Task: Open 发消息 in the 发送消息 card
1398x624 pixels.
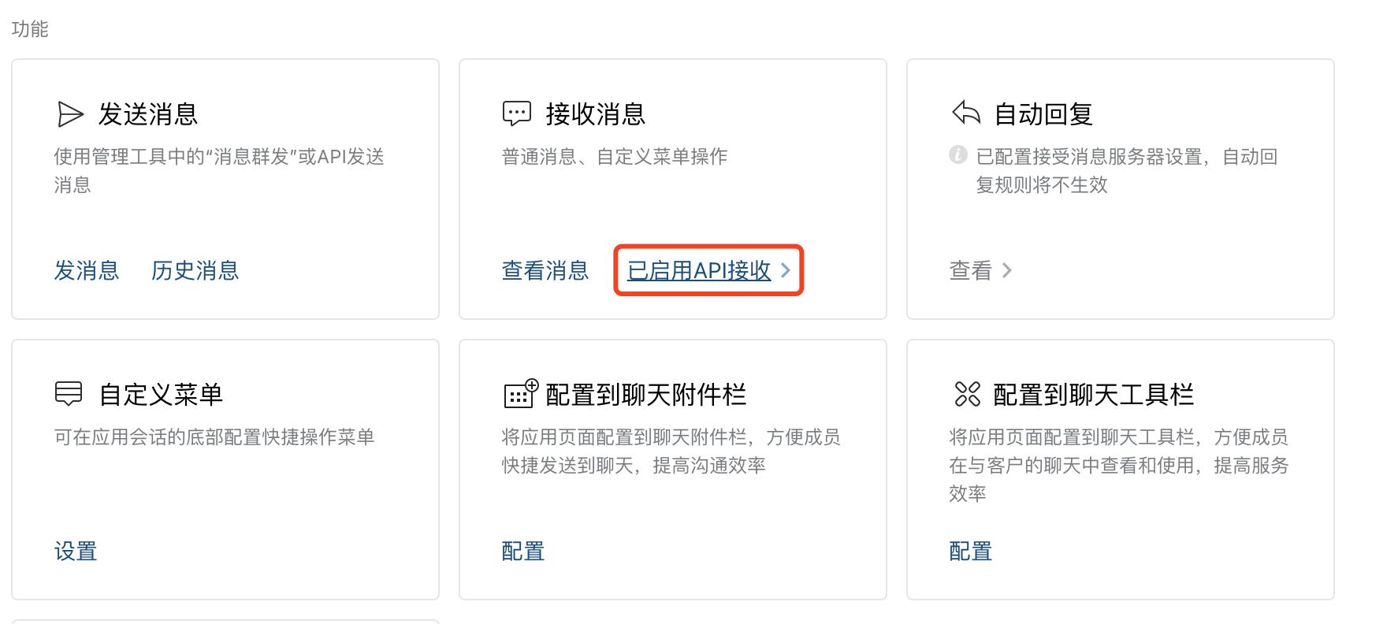Action: [86, 271]
